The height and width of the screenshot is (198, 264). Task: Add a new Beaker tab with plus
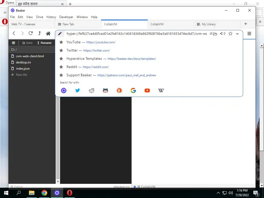246,24
